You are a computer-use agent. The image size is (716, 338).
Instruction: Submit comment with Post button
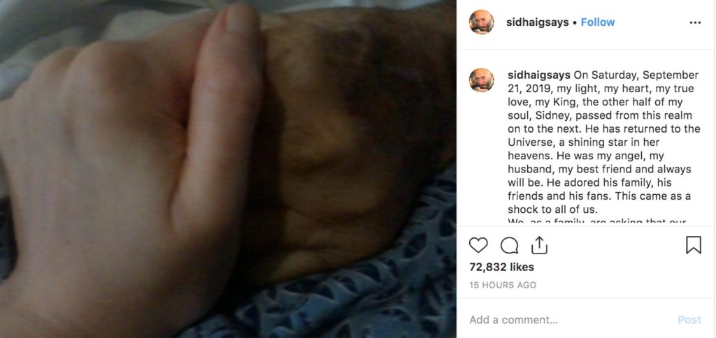(689, 320)
